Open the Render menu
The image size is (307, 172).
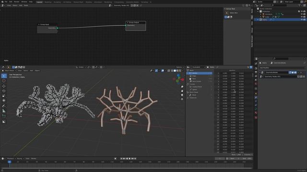pyautogui.click(x=17, y=2)
